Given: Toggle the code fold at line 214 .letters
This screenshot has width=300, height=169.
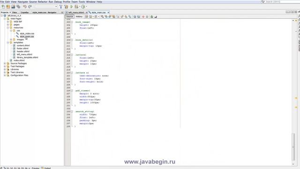Looking at the screenshot, I should click(72, 55).
